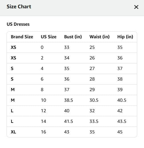Select the M row with US size 8
Image resolution: width=144 pixels, height=148 pixels.
pos(72,90)
